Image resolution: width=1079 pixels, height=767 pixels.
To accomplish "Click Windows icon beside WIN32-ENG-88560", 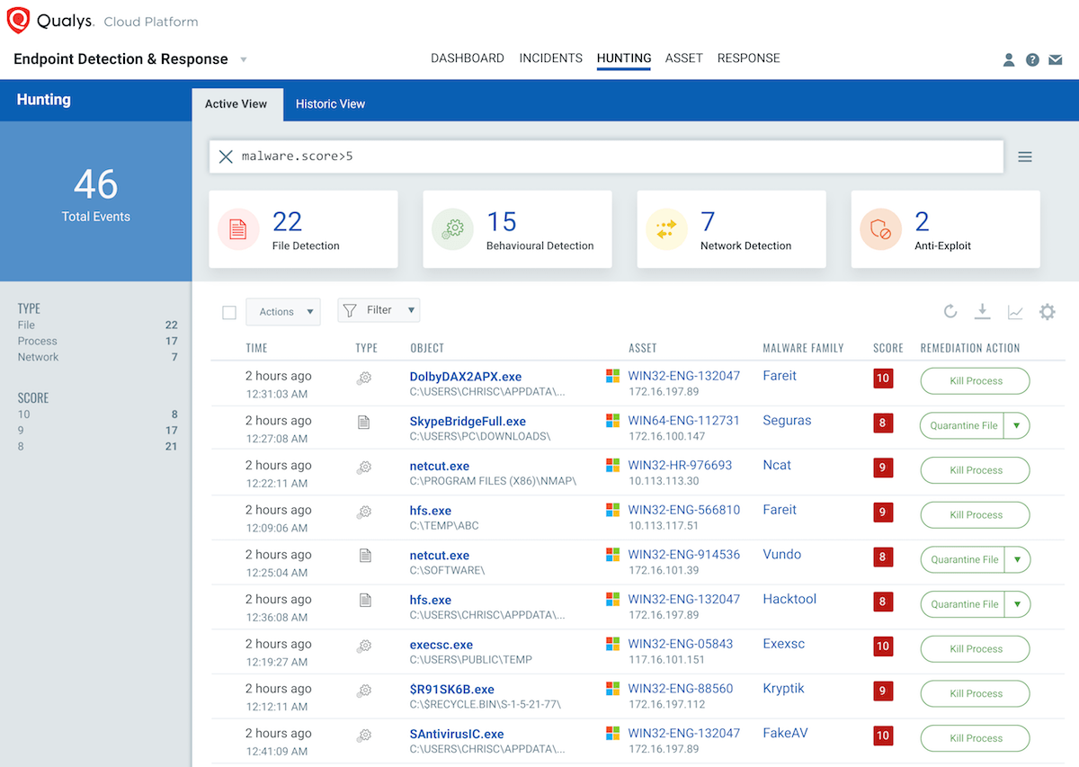I will pyautogui.click(x=612, y=689).
